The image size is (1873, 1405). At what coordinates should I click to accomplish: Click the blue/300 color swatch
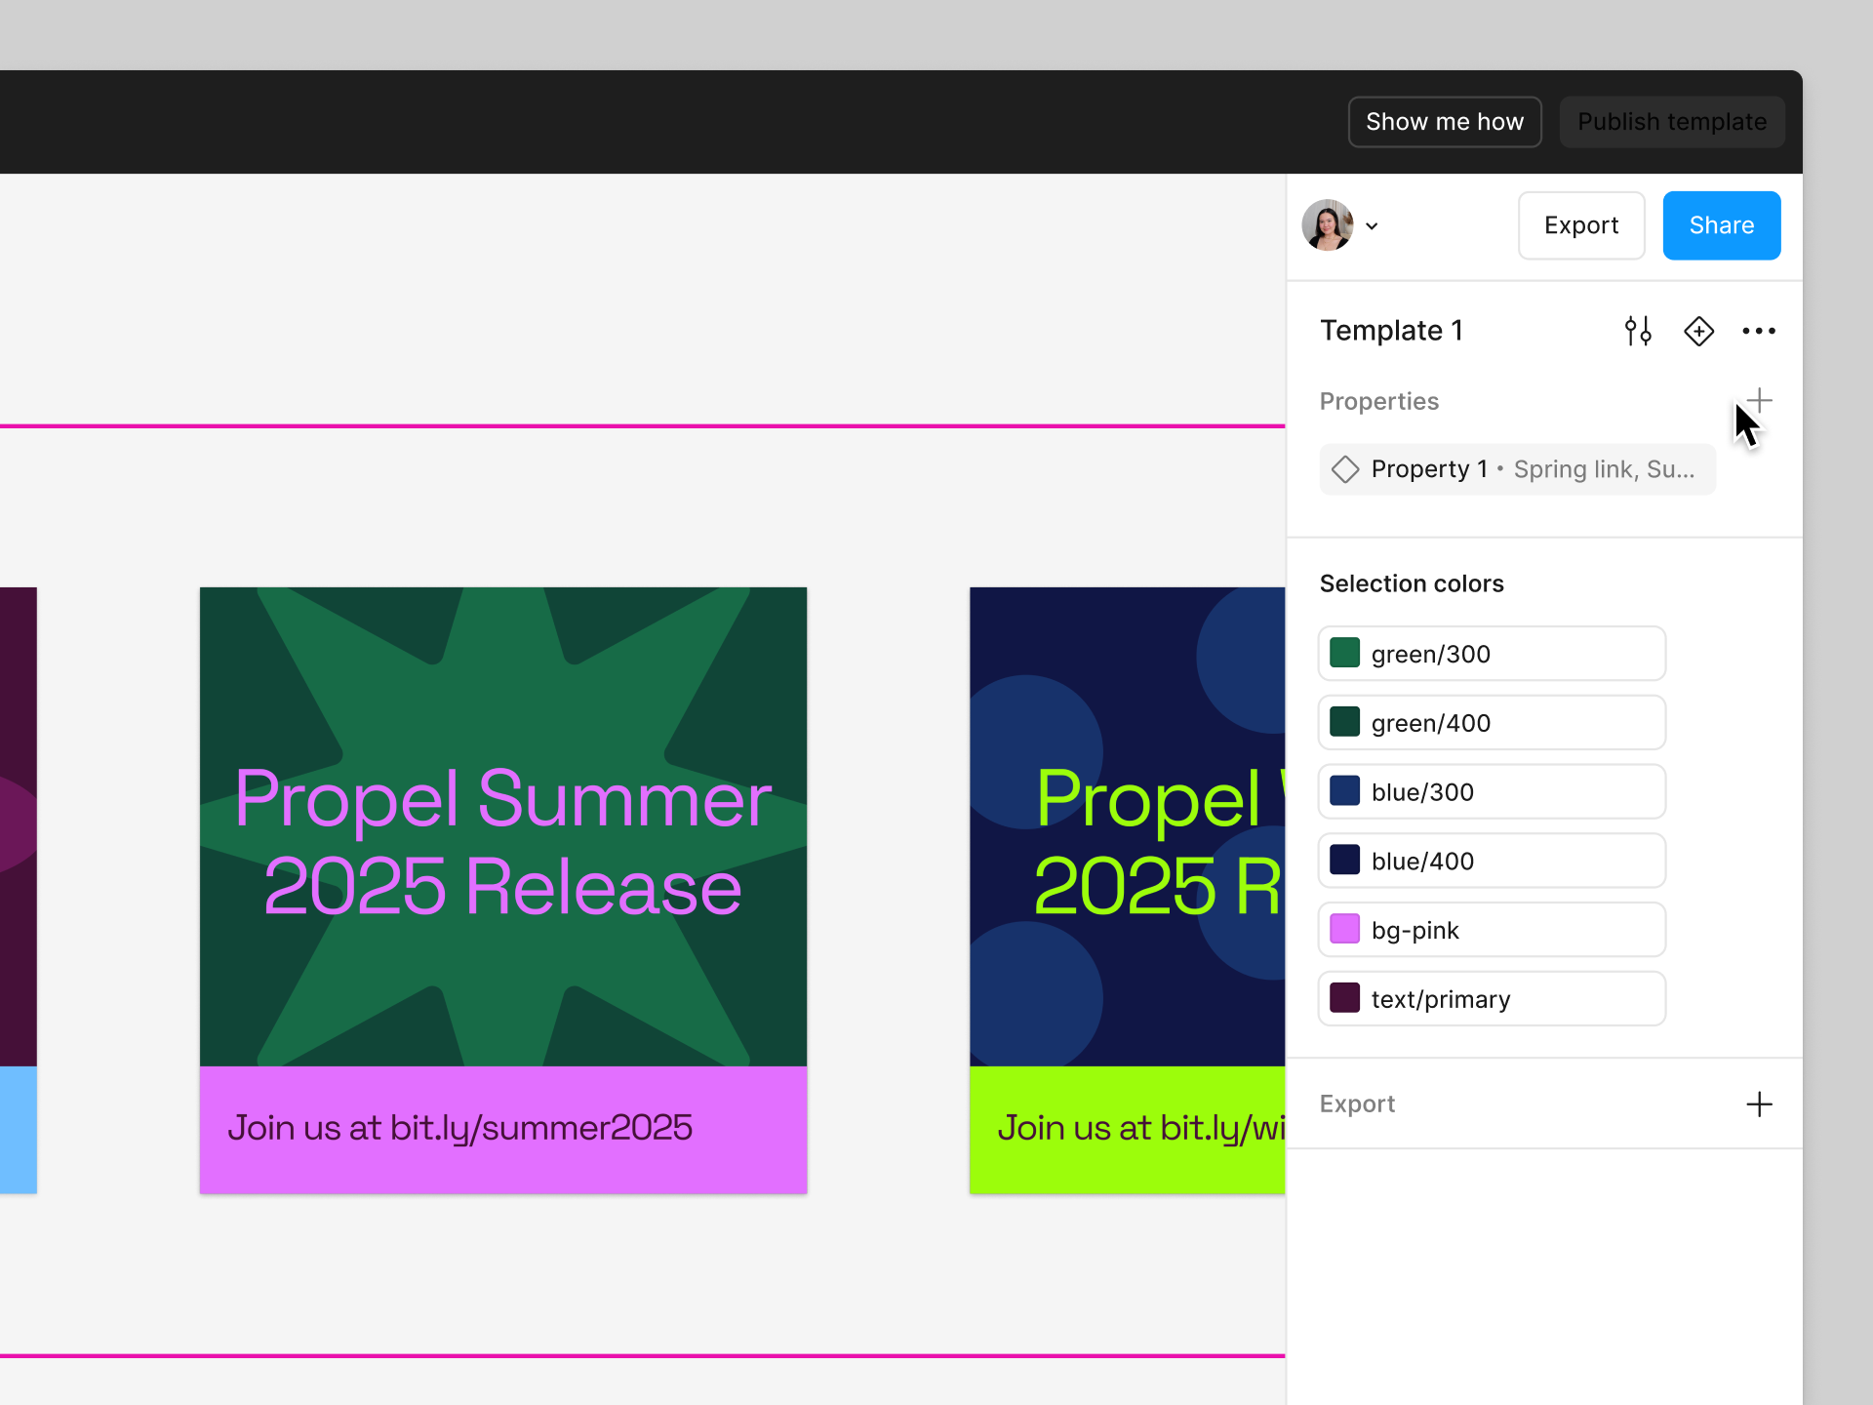pyautogui.click(x=1345, y=791)
